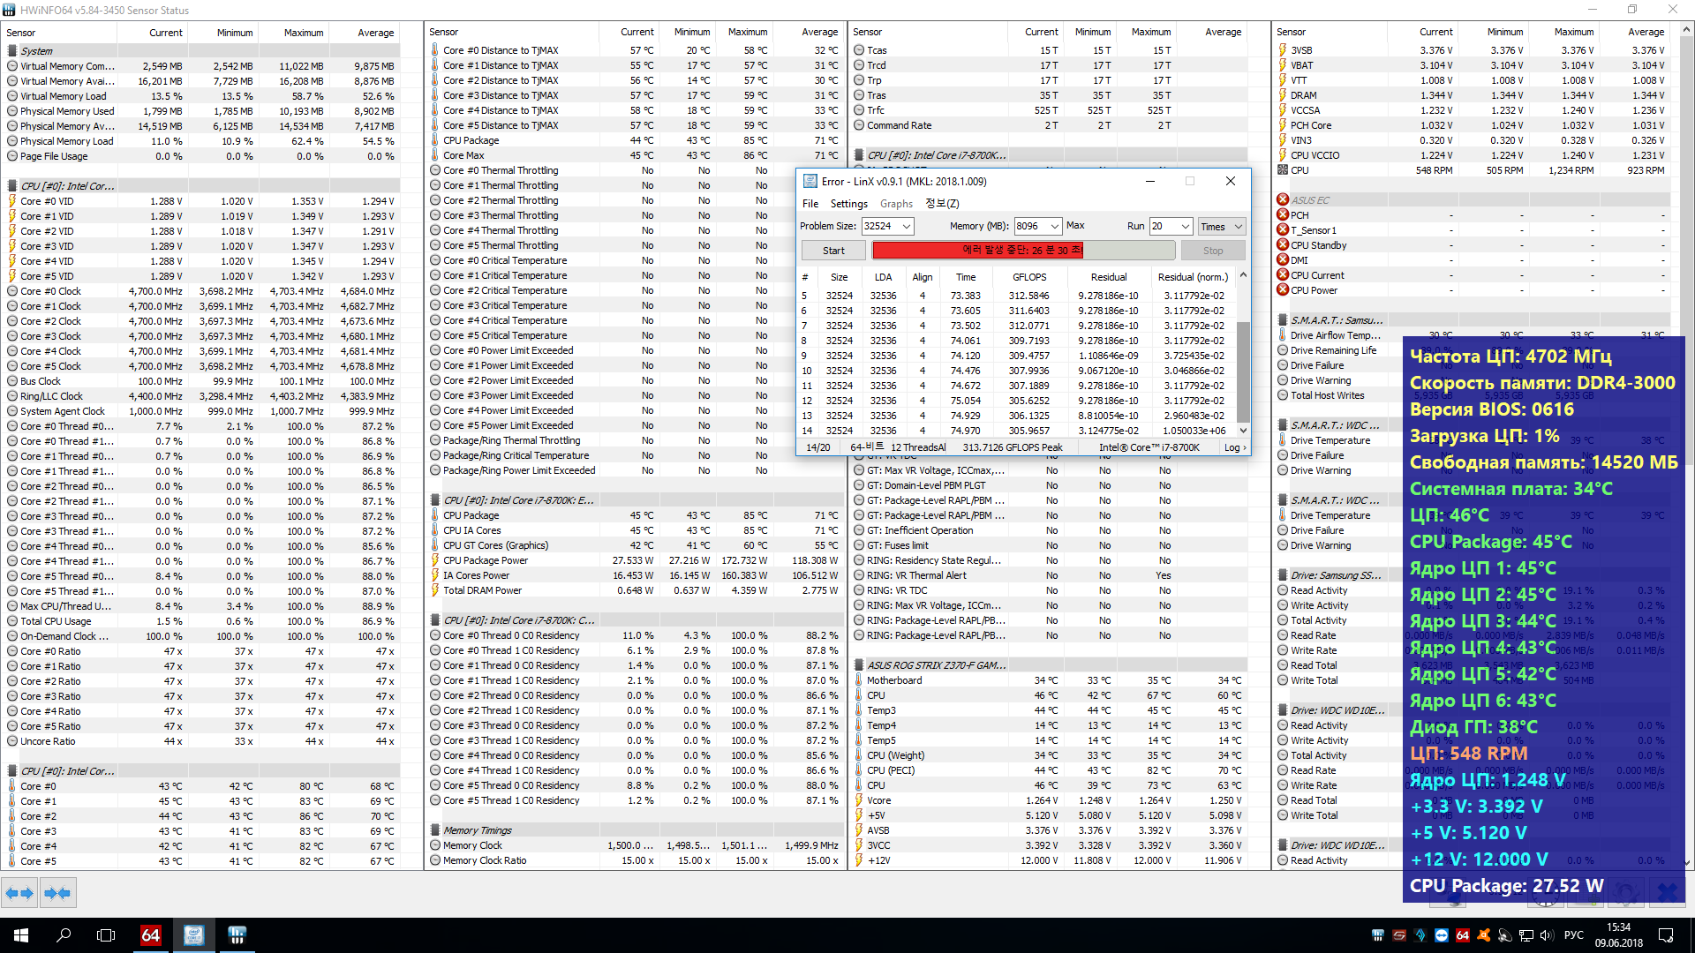This screenshot has height=953, width=1695.
Task: Open the Action Center notification icon
Action: point(1666,935)
